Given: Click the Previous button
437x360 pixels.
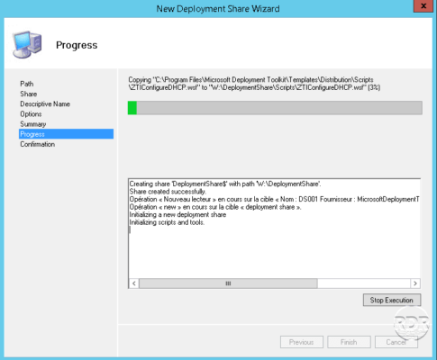Looking at the screenshot, I should pyautogui.click(x=302, y=342).
